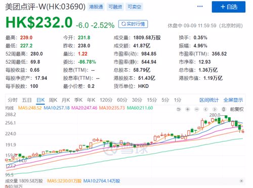Image resolution: width=253 pixels, height=188 pixels.
Task: Zoom in the K-line chart with plus icon
Action: [x=188, y=110]
